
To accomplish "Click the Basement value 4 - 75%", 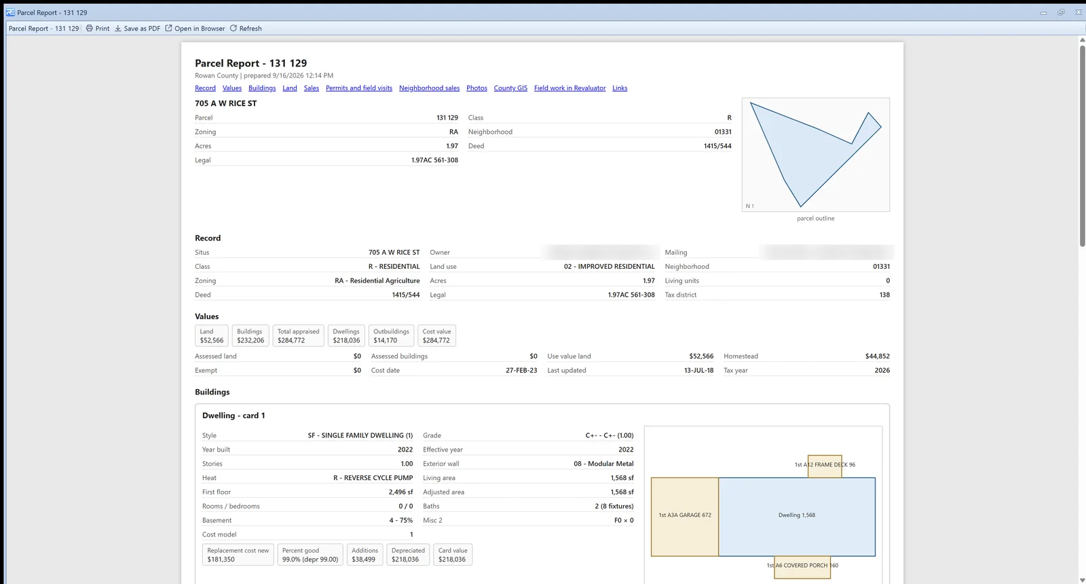I will pyautogui.click(x=401, y=520).
